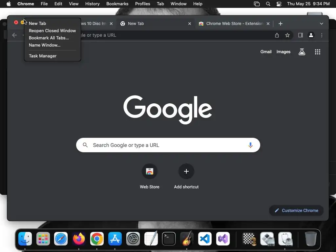Open the Bookmarks menu
This screenshot has width=336, height=252.
(x=117, y=4)
